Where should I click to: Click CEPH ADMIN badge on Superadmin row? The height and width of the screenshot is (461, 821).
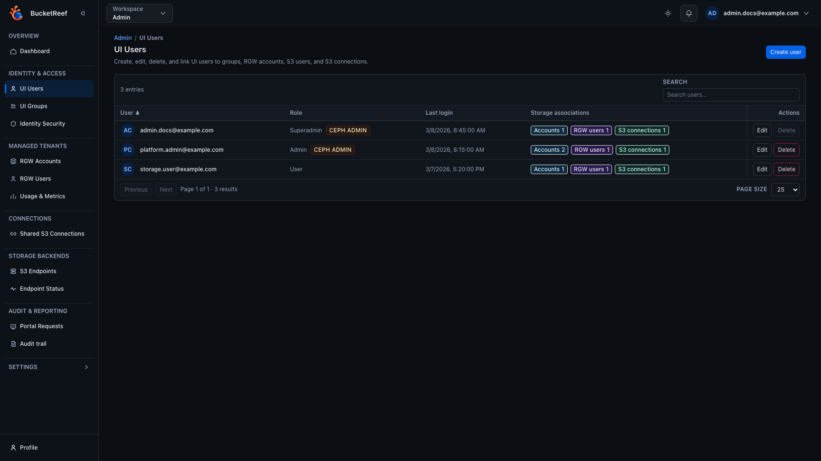pyautogui.click(x=348, y=130)
